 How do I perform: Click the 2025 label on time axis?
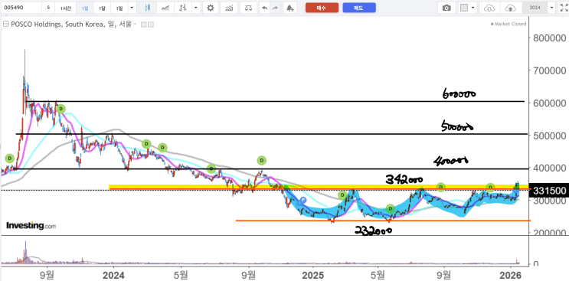[312, 276]
